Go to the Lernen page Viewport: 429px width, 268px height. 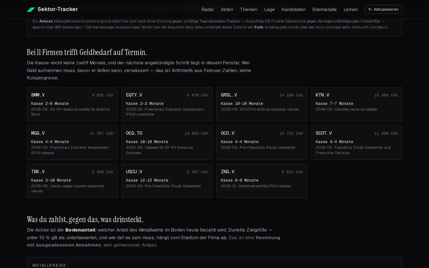351,9
